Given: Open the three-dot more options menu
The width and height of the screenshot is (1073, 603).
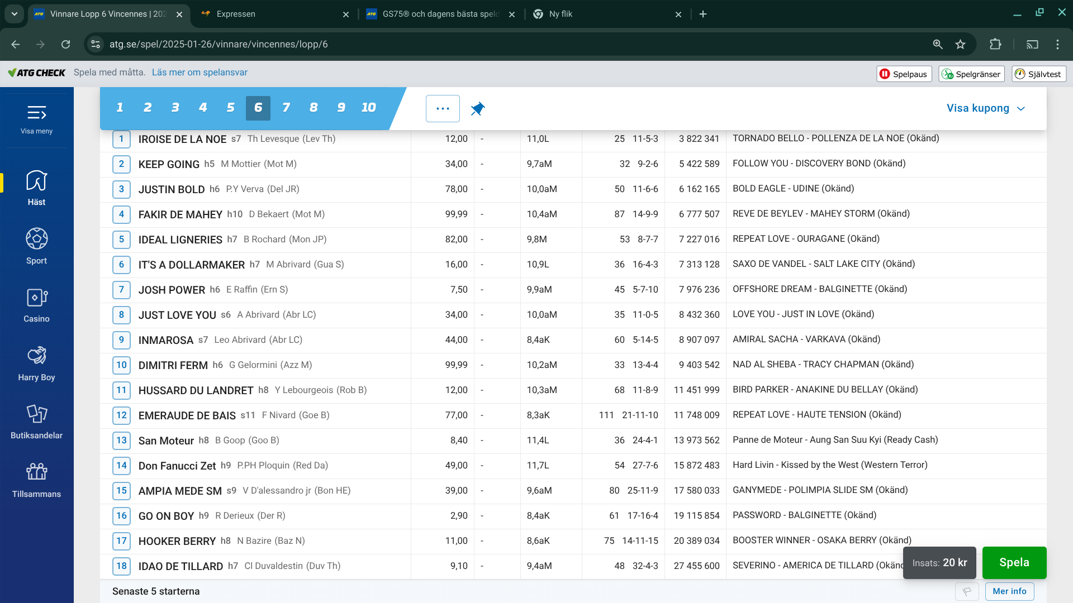Looking at the screenshot, I should 443,108.
